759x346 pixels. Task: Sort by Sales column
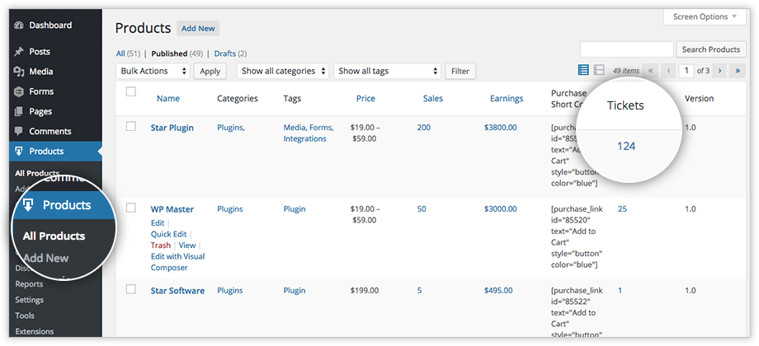pos(433,99)
